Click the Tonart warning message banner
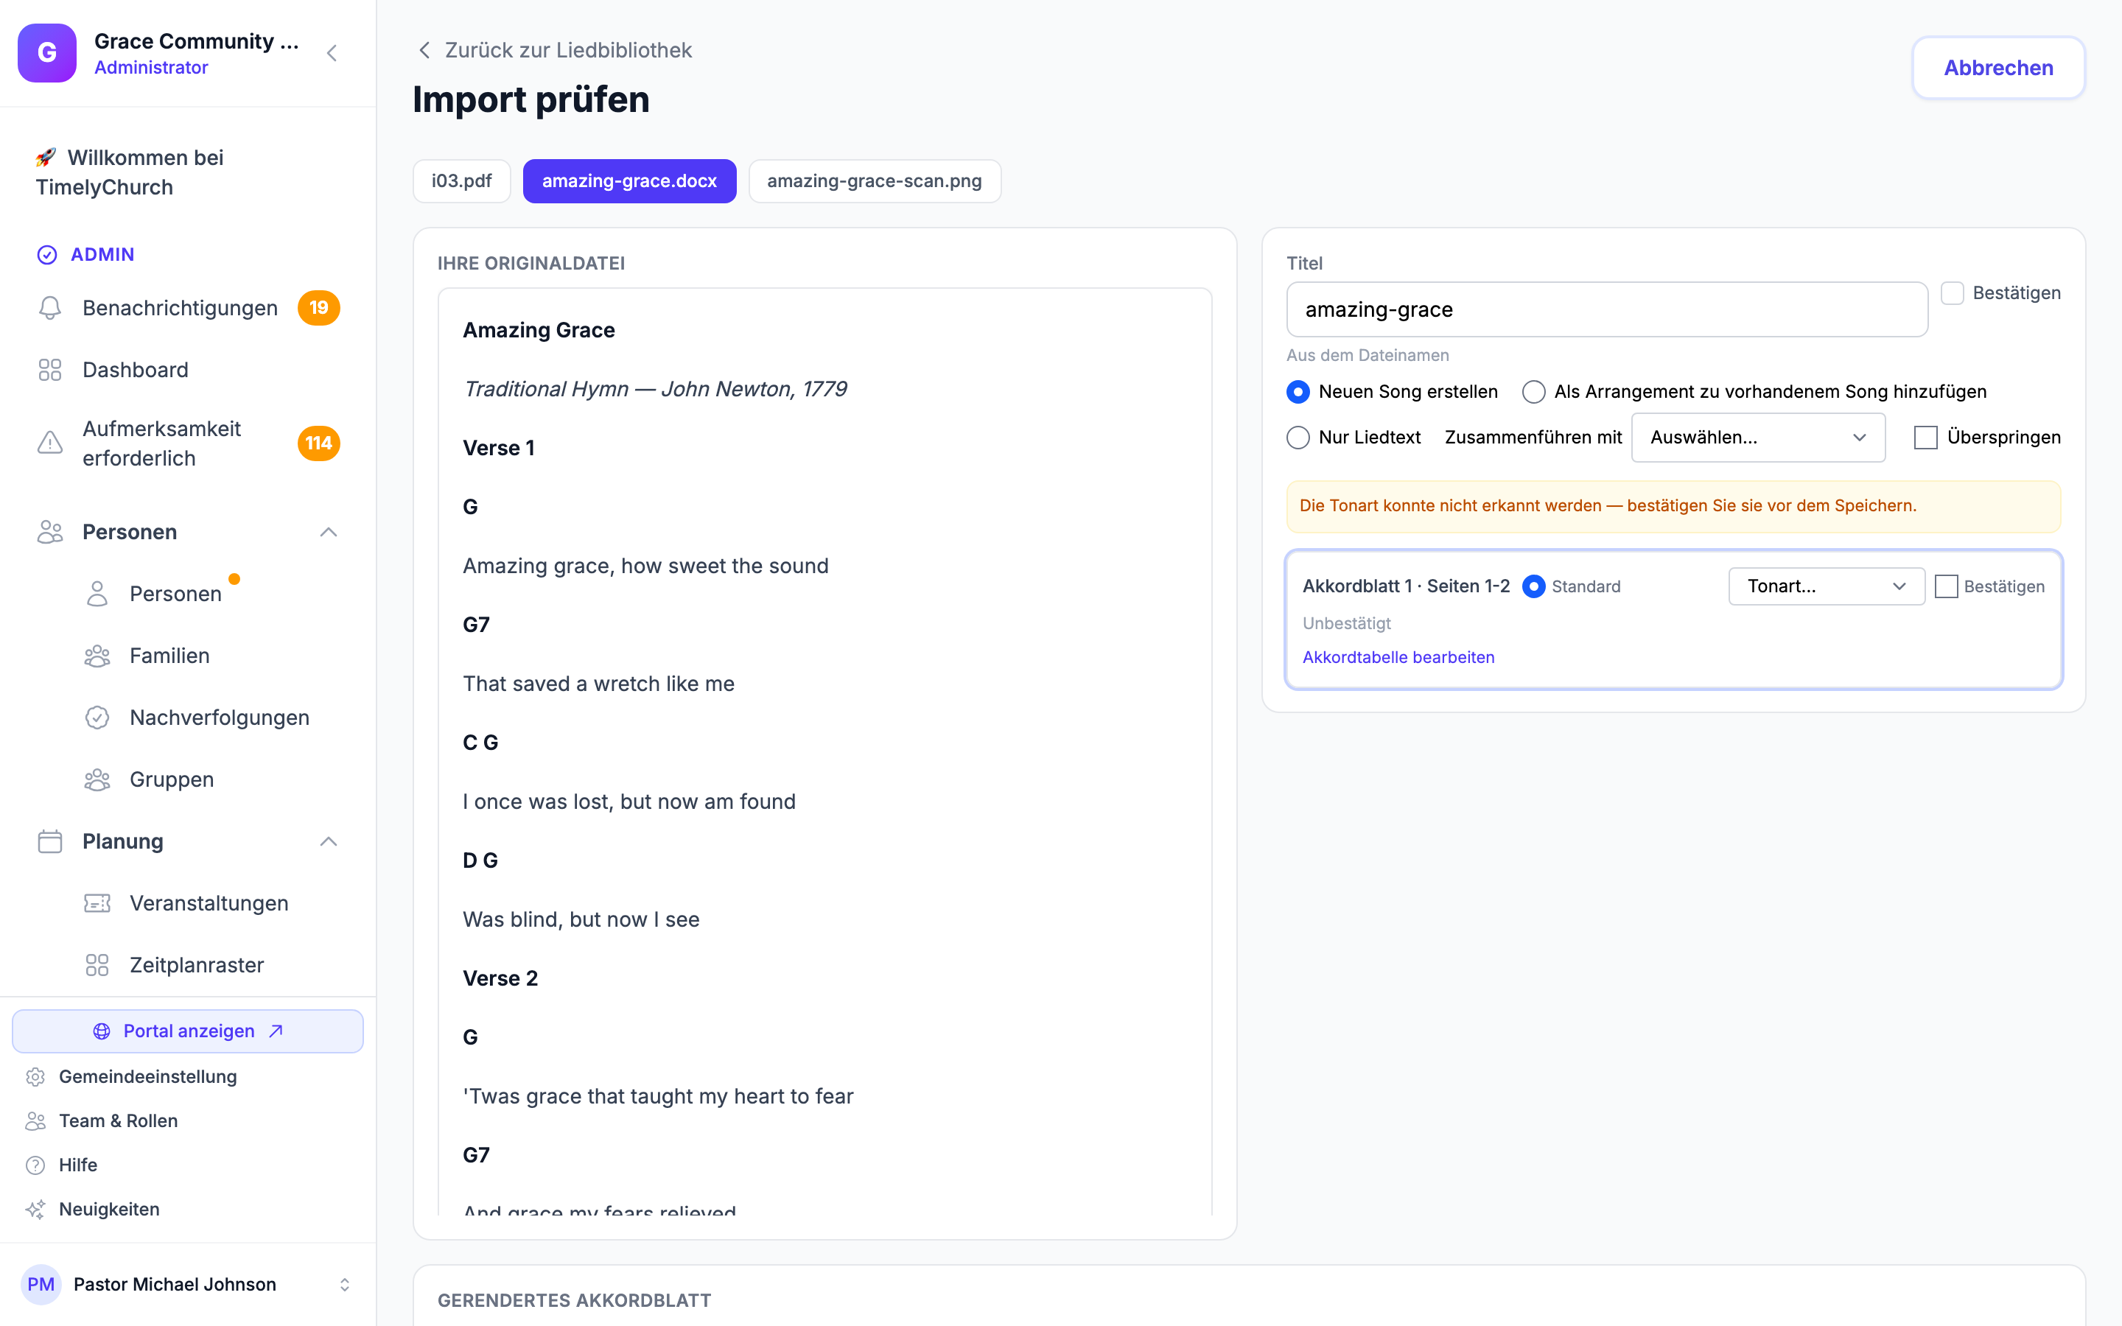This screenshot has height=1326, width=2122. click(x=1673, y=506)
